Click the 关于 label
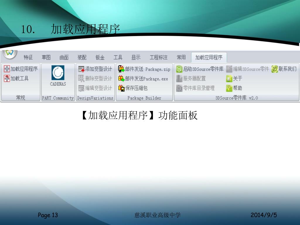 (238, 79)
